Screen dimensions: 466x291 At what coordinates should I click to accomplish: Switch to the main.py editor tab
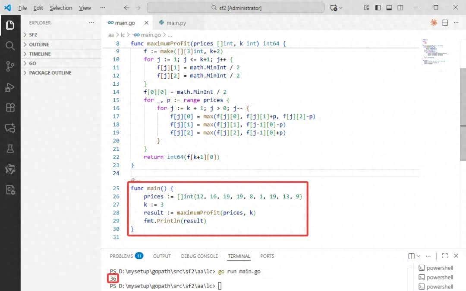[176, 23]
